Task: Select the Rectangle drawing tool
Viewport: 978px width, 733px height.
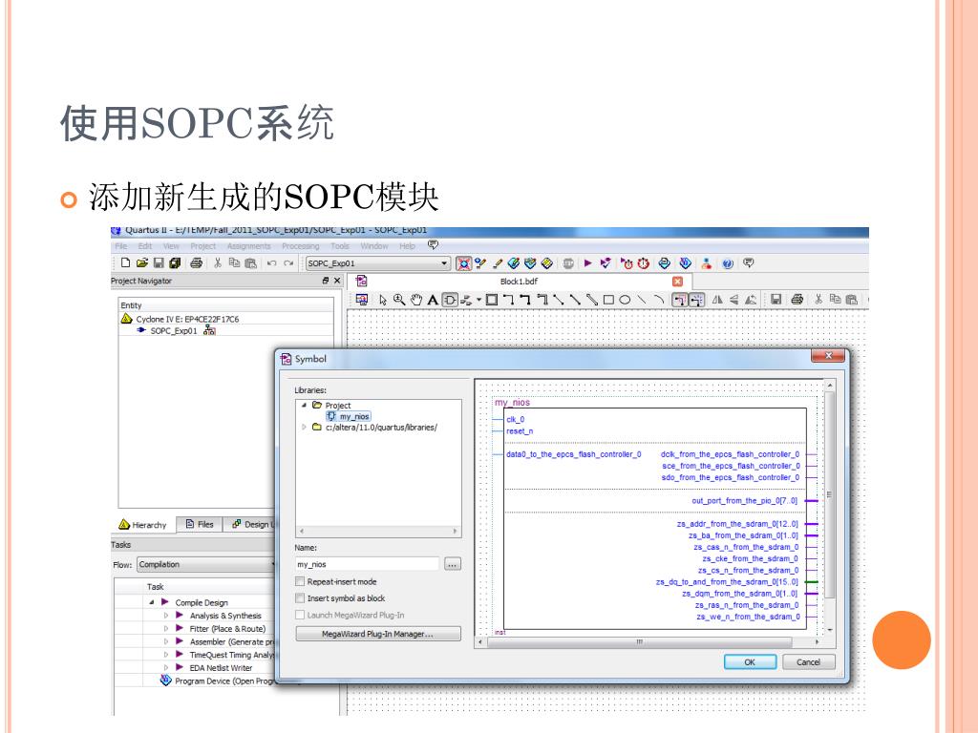Action: coord(608,300)
